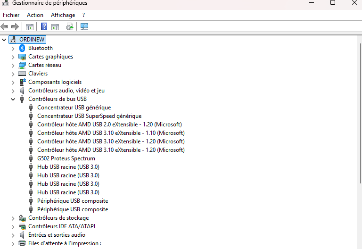Viewport: 362px width, 249px height.
Task: Click the vertical scrollbar thumb
Action: (x=361, y=113)
